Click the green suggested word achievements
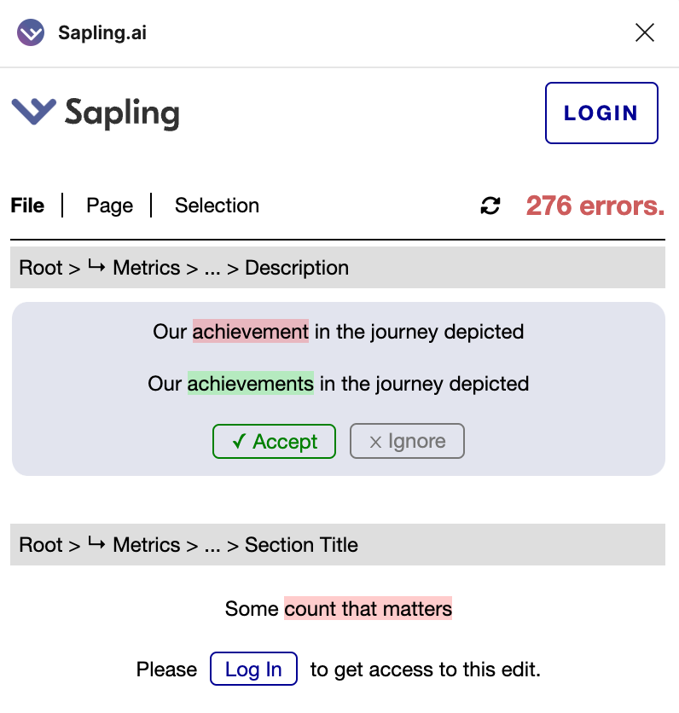The width and height of the screenshot is (679, 713). click(x=251, y=383)
